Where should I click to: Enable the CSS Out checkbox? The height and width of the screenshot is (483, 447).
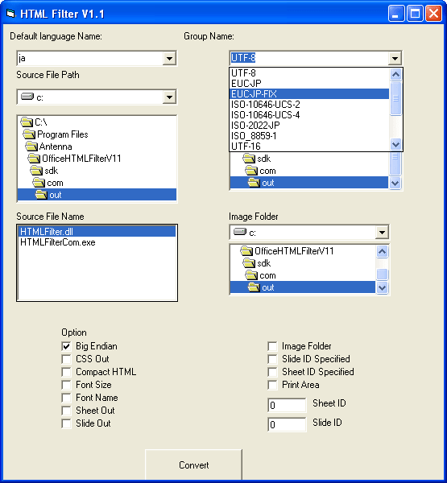pos(66,359)
